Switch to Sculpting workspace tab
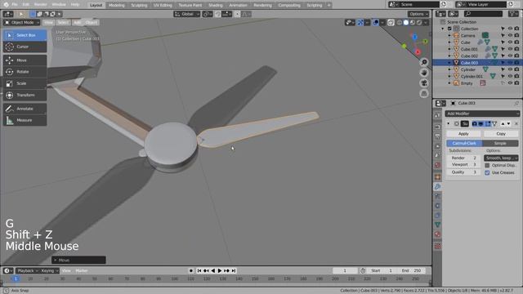The height and width of the screenshot is (294, 523). click(139, 5)
